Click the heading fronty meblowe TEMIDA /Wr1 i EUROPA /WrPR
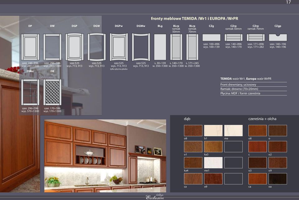Viewport: 299px width, 200px height. 194,19
